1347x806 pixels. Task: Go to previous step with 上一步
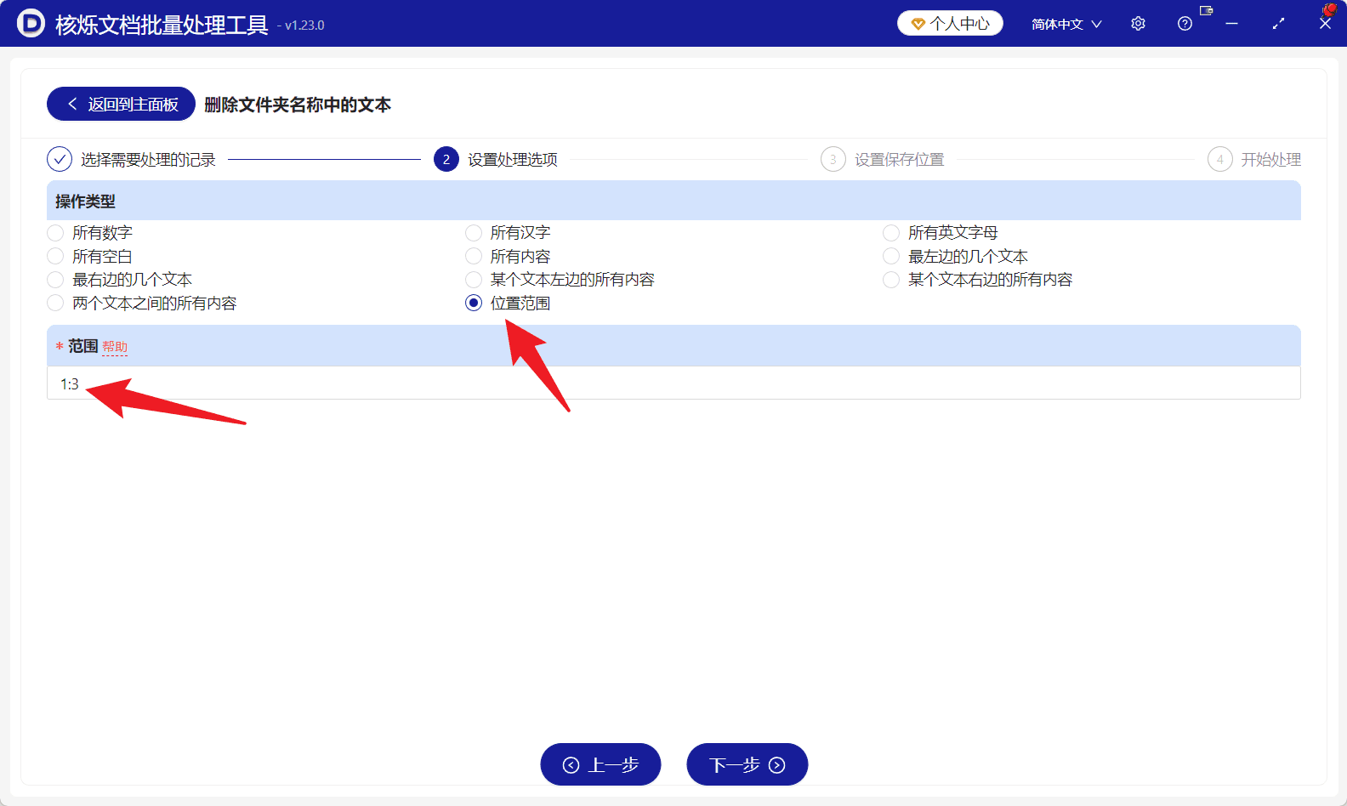(x=600, y=764)
